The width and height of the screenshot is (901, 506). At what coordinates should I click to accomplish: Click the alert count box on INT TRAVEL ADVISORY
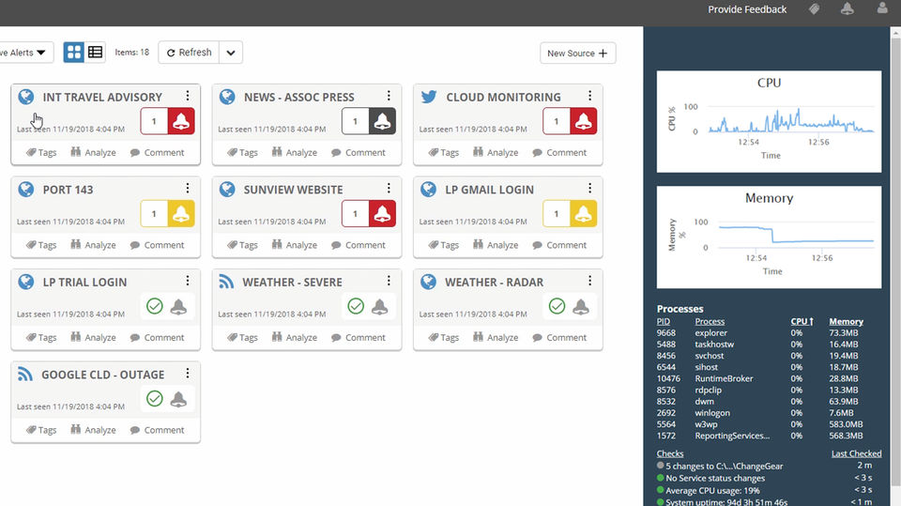154,121
